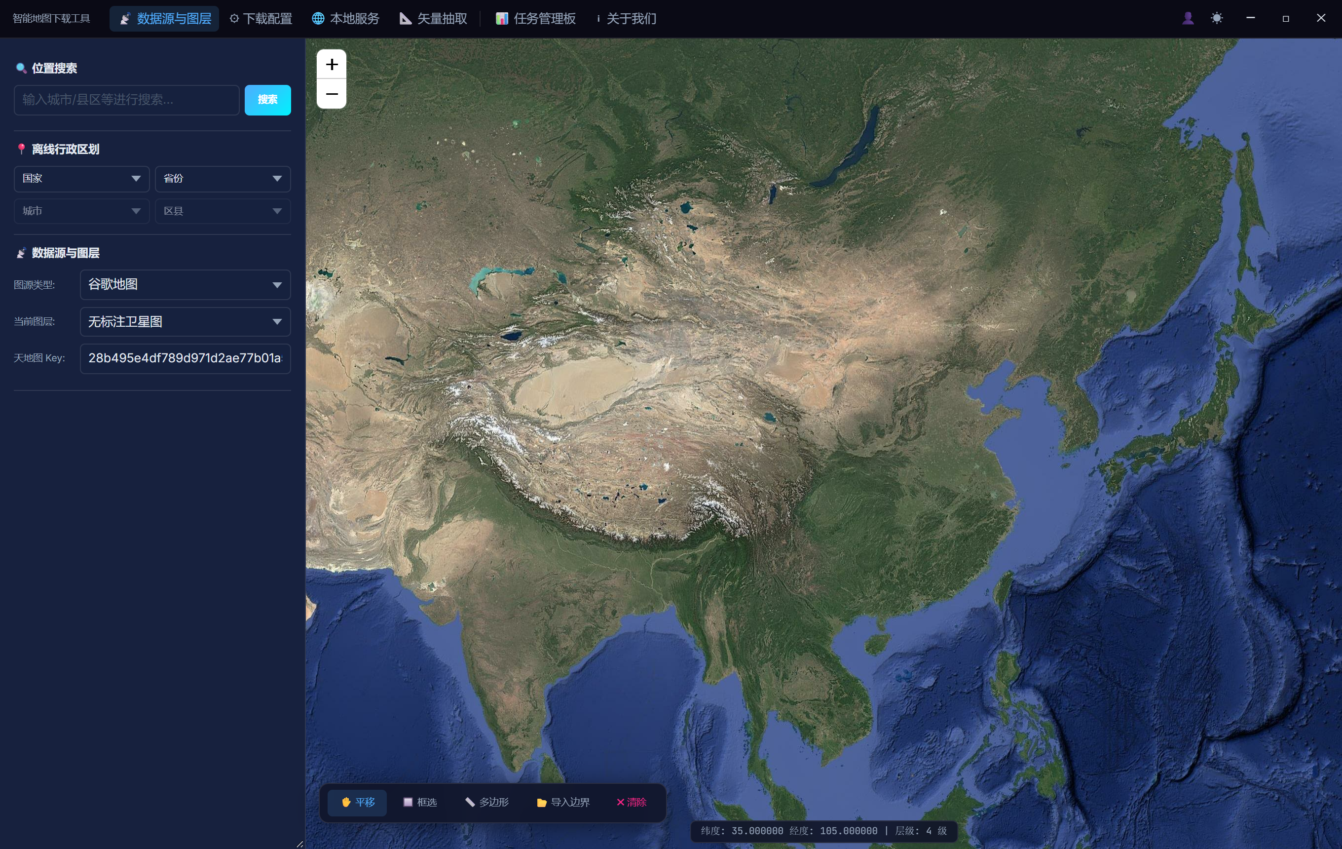Click the 天地图 Key input field
The height and width of the screenshot is (849, 1342).
pyautogui.click(x=185, y=358)
